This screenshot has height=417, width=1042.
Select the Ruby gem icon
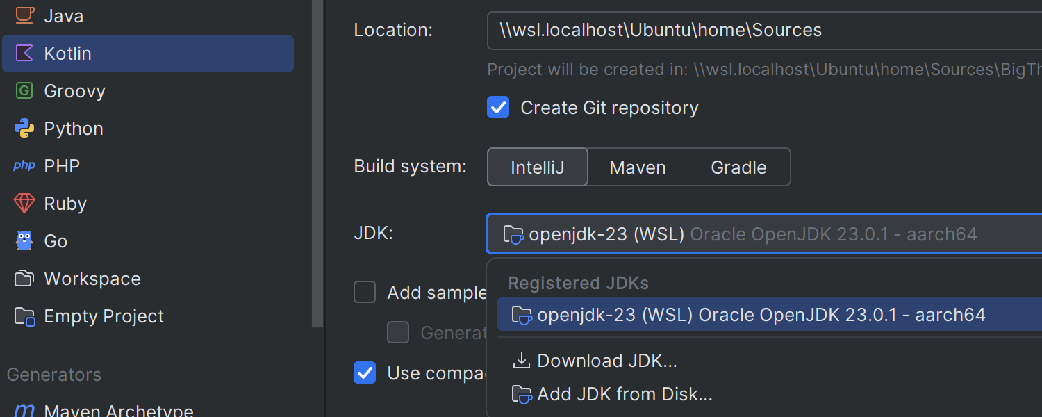tap(24, 204)
